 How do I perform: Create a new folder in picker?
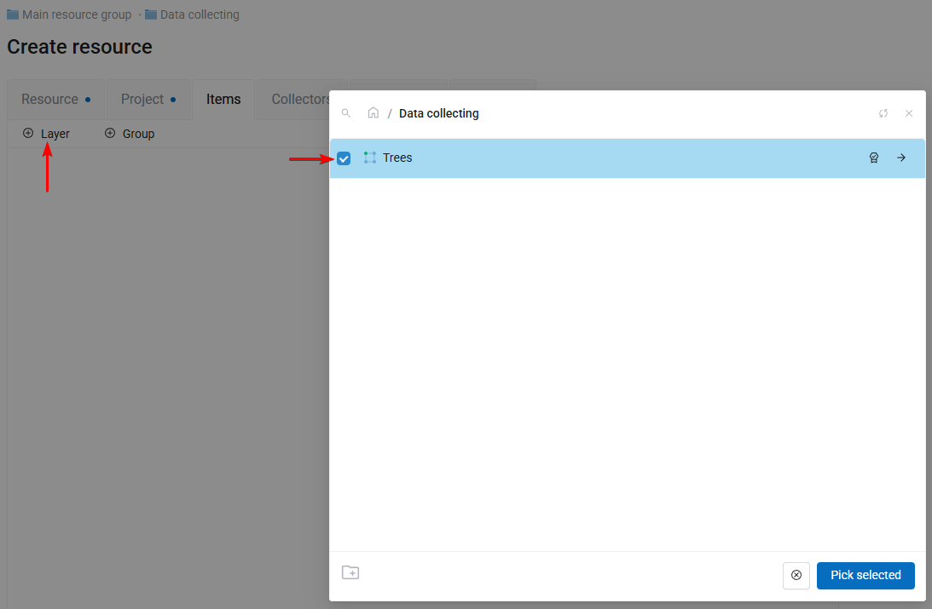tap(350, 572)
